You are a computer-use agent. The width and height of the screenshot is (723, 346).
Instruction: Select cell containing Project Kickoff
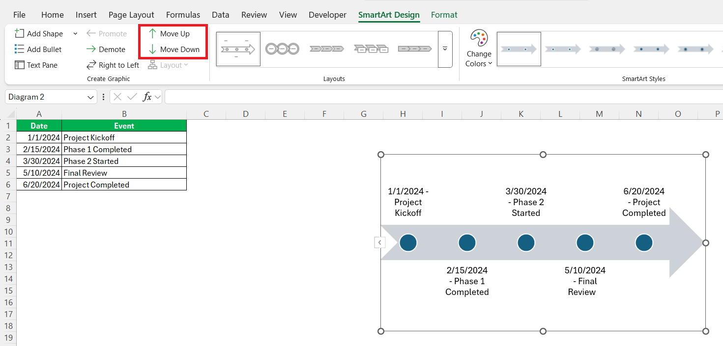(124, 137)
